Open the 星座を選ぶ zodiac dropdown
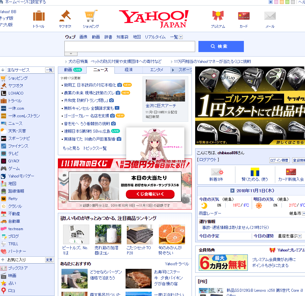Image resolution: width=305 pixels, height=296 pixels. tap(300, 236)
